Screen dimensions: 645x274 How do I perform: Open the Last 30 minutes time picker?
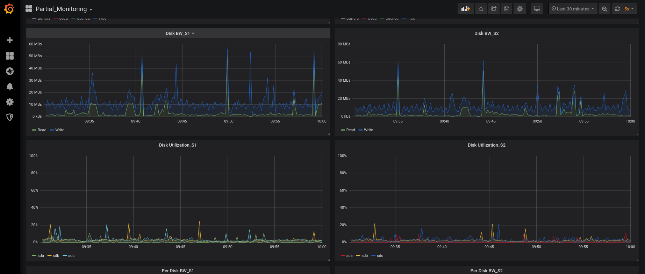click(573, 9)
